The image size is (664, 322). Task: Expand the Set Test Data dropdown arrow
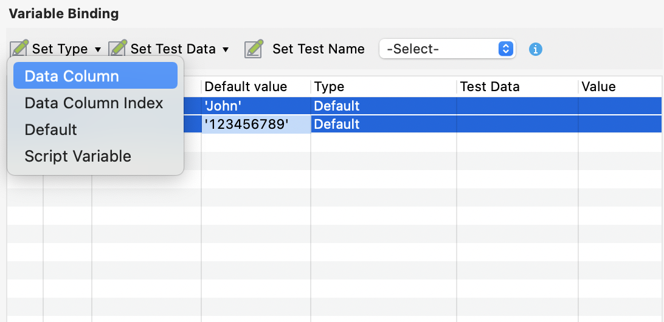(x=226, y=49)
